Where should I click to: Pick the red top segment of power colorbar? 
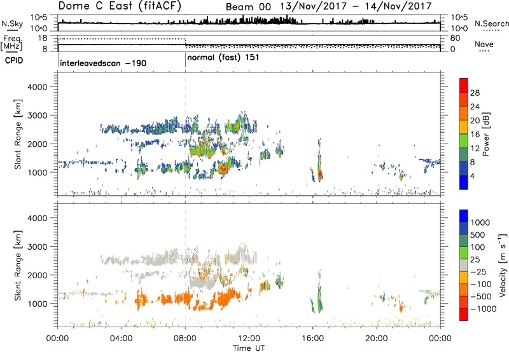464,85
